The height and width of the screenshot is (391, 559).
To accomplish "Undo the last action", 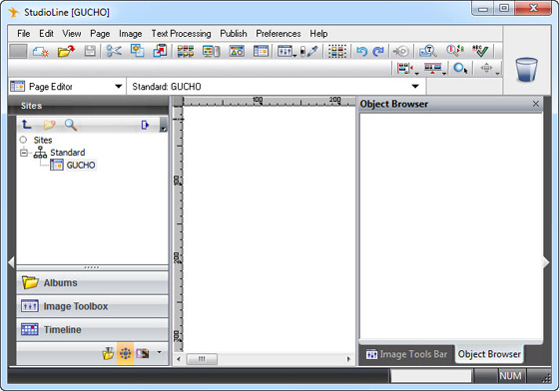I will coord(361,52).
